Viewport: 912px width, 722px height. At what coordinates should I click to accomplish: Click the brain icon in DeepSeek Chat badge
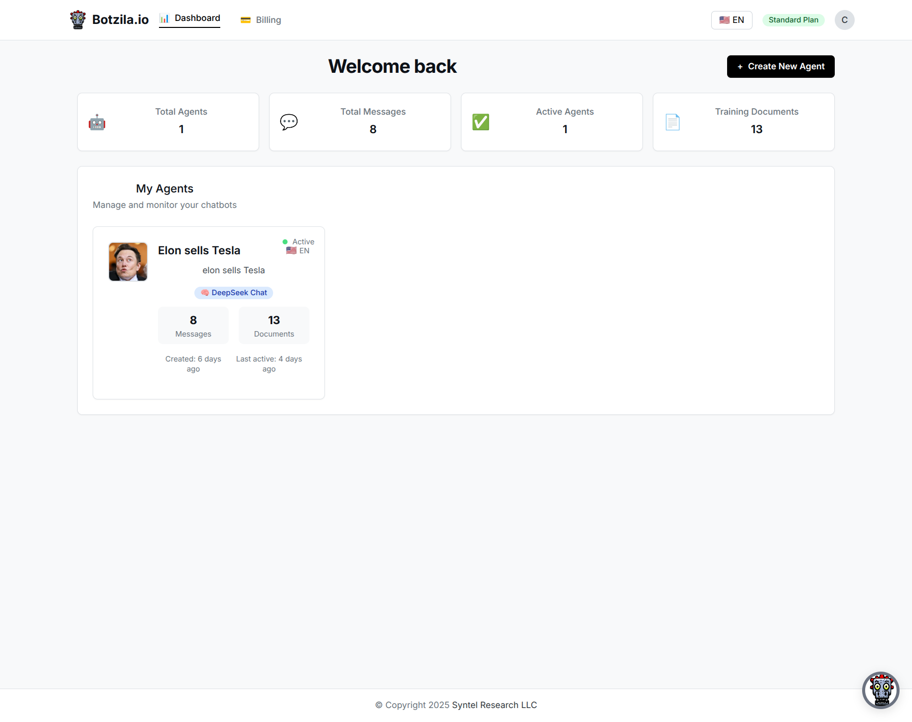[205, 293]
